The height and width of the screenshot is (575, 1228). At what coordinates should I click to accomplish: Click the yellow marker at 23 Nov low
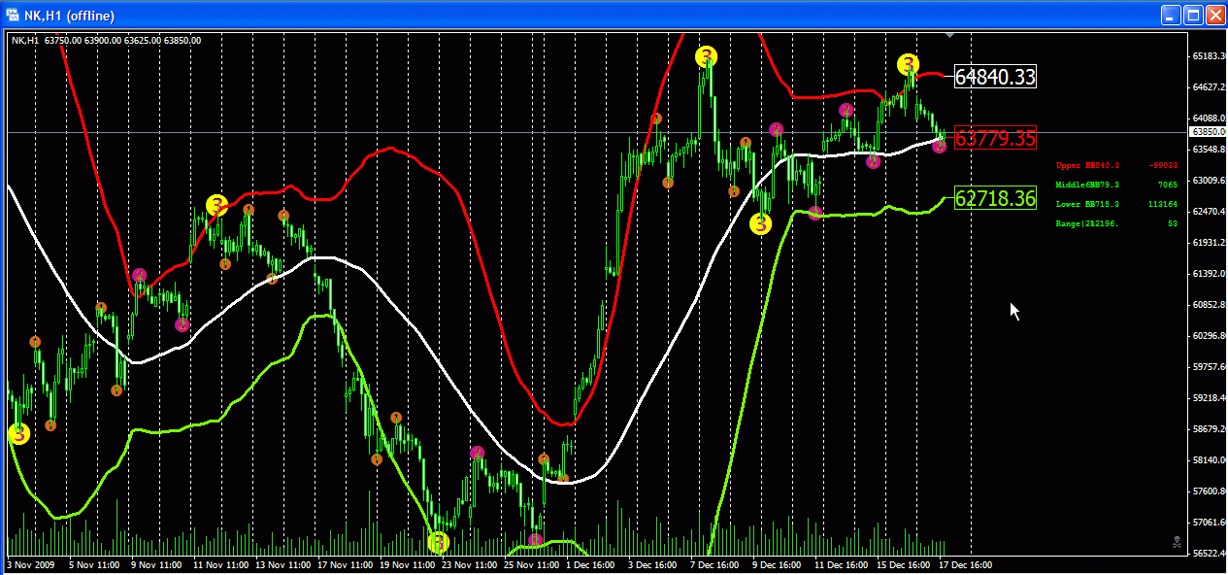point(439,541)
